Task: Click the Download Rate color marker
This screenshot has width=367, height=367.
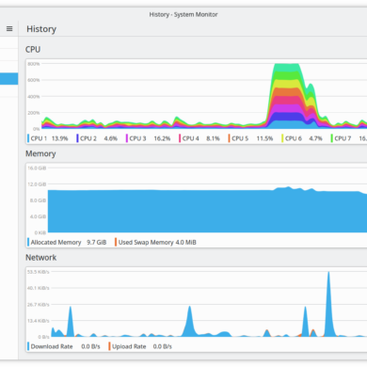Action: point(28,346)
